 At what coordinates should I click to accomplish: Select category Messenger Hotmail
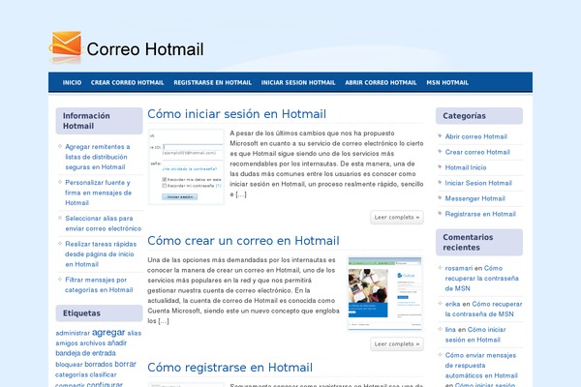click(x=475, y=198)
